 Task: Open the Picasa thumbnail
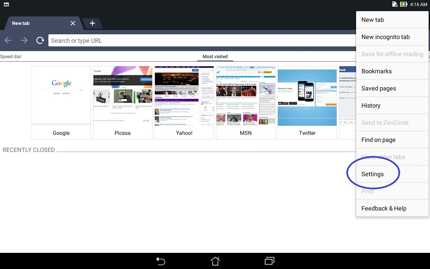point(123,96)
